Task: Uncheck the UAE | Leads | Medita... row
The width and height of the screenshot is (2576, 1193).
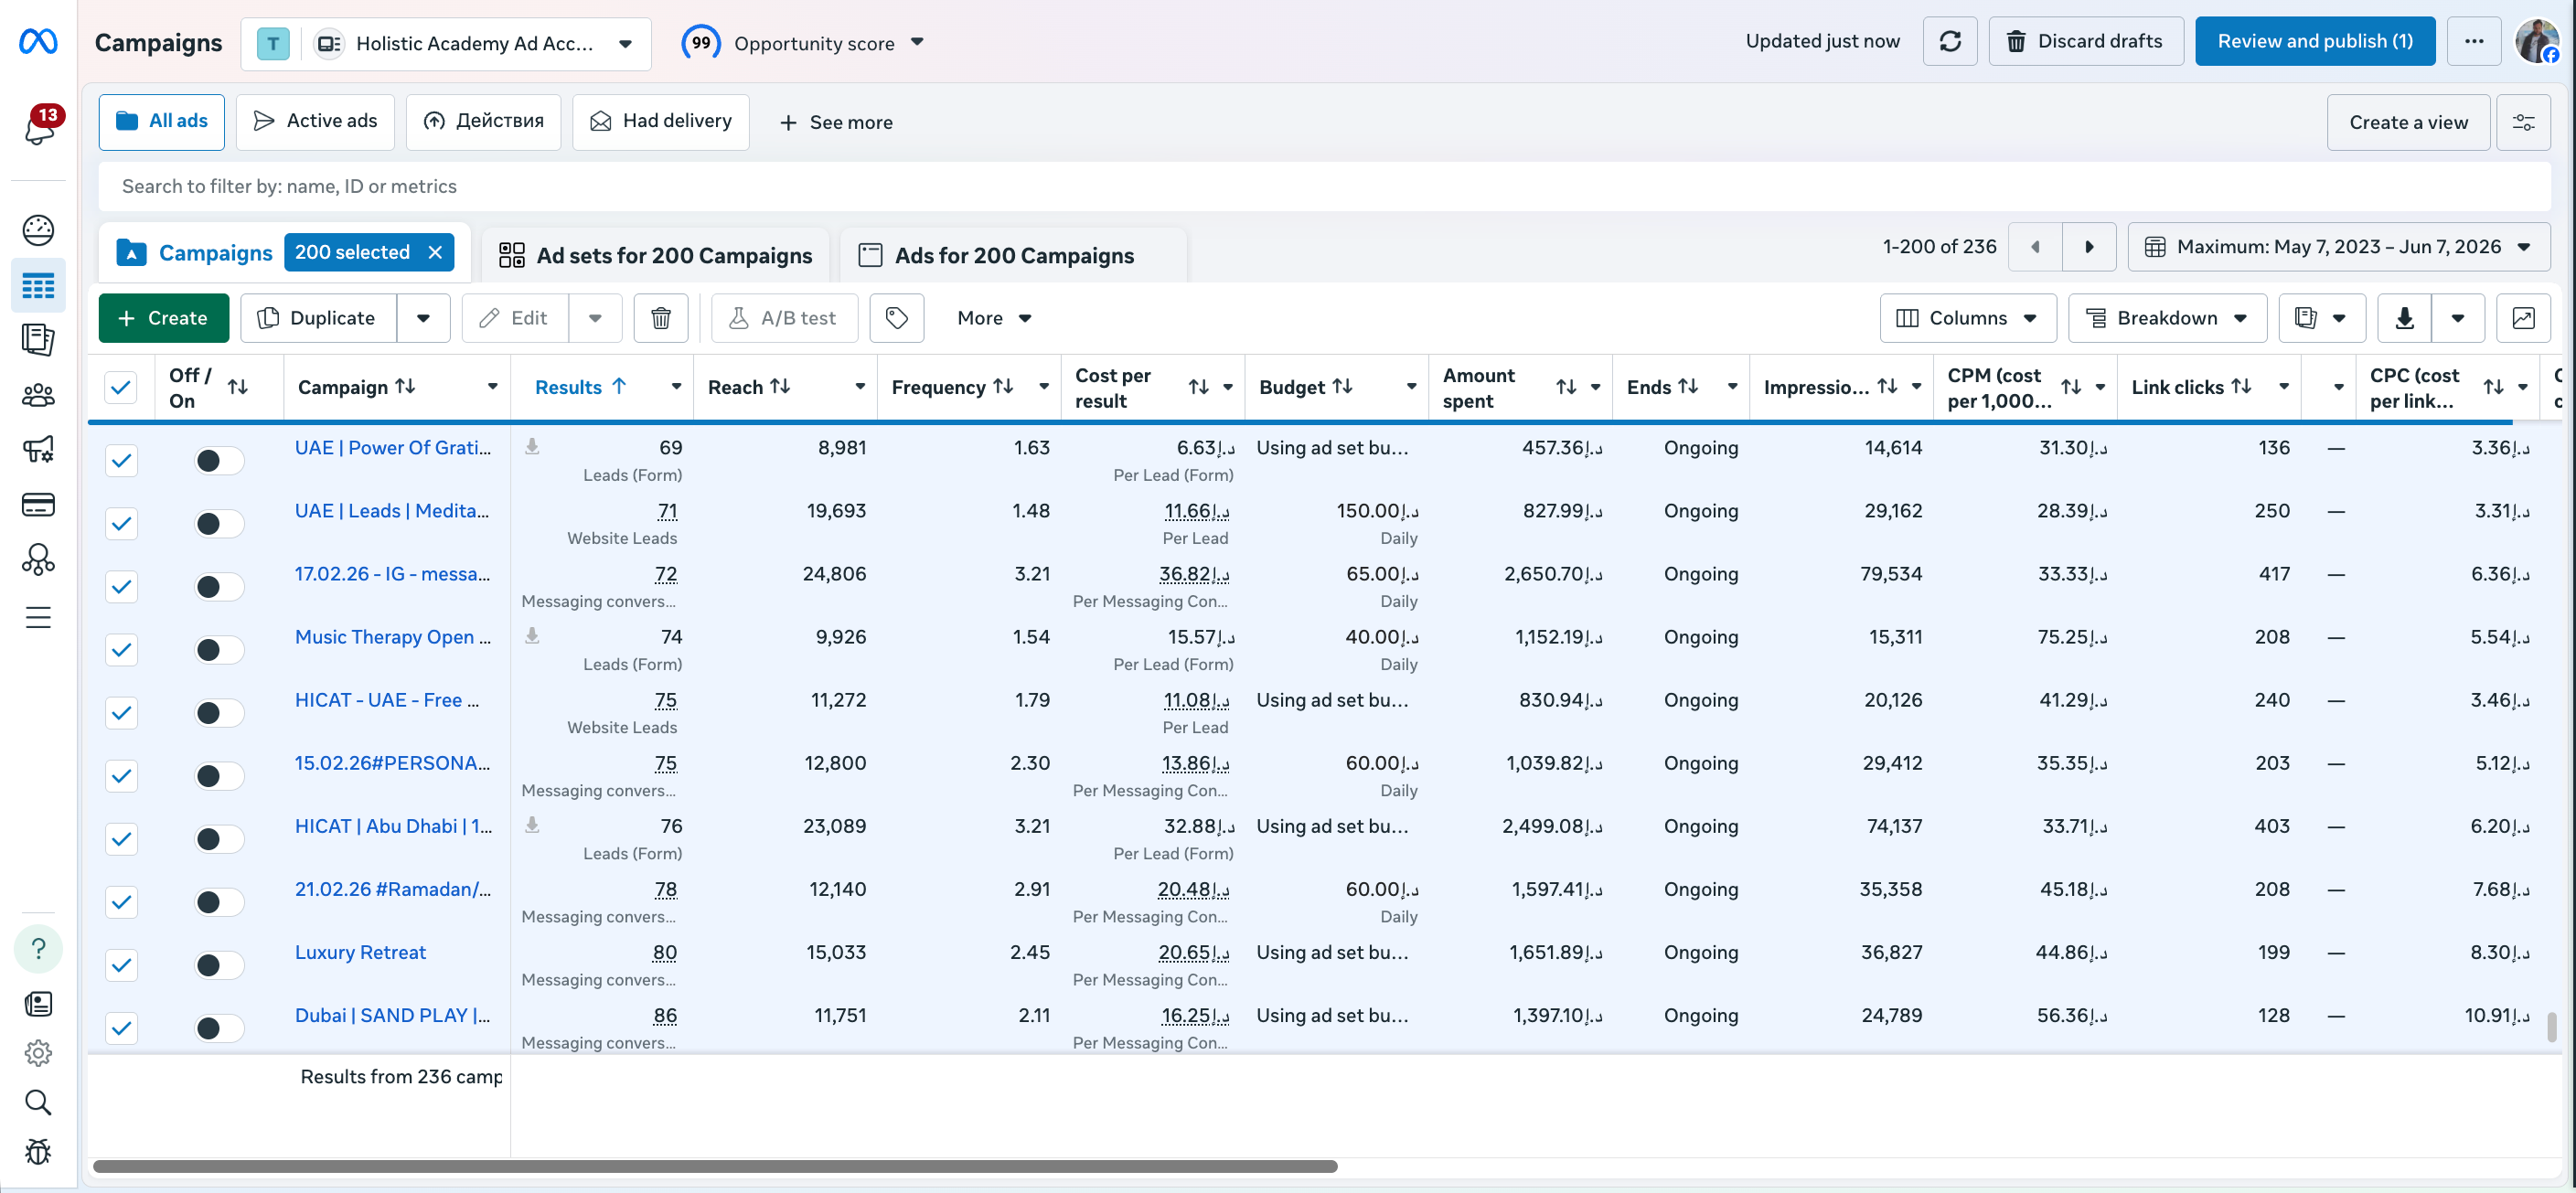Action: tap(121, 523)
